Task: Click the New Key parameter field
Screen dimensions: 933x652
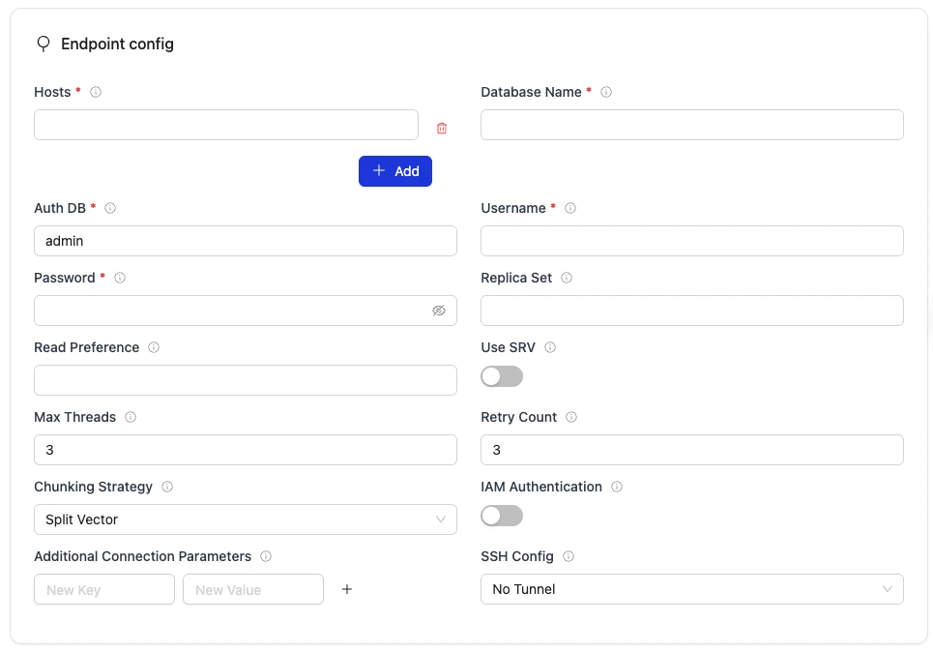Action: coord(103,589)
